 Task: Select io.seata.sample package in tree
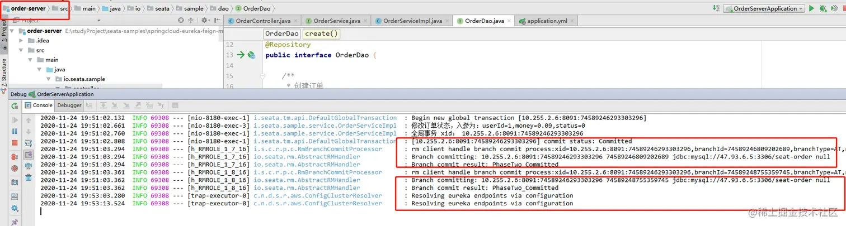pos(80,79)
